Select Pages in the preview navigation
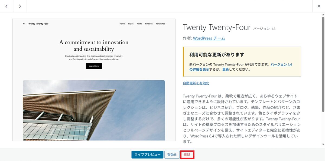Image resolution: width=325 pixels, height=161 pixels. pos(131,24)
